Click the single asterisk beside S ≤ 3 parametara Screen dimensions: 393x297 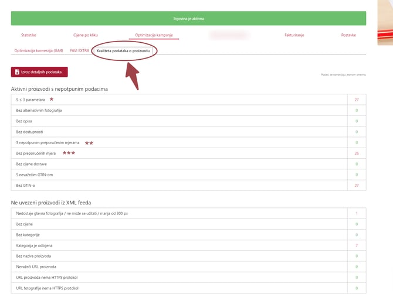tap(51, 100)
